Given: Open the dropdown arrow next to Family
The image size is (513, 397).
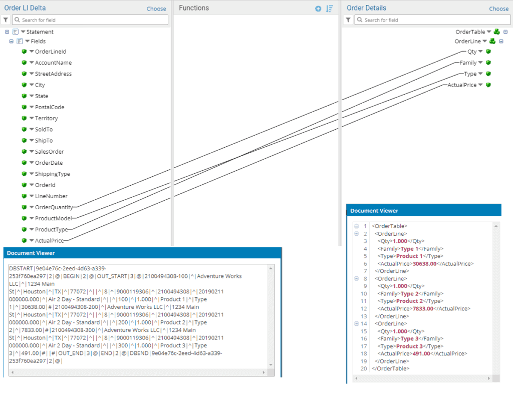Looking at the screenshot, I should tap(480, 63).
